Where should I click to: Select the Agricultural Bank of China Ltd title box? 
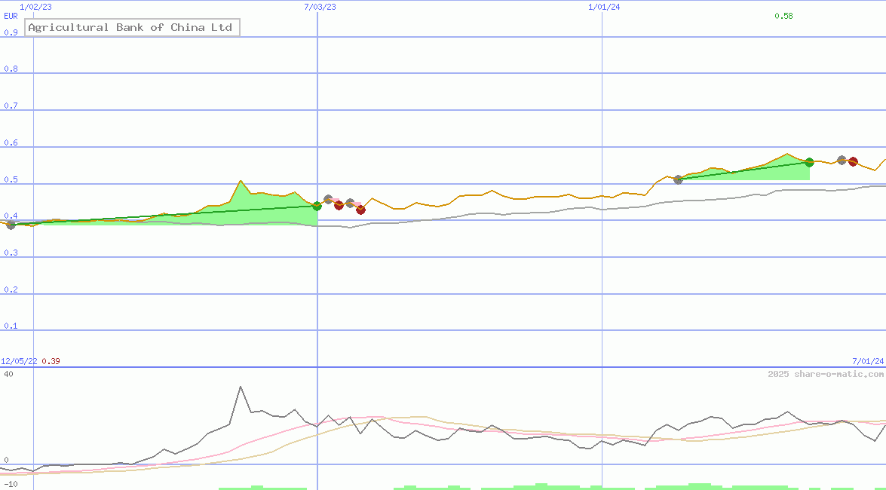tap(132, 27)
